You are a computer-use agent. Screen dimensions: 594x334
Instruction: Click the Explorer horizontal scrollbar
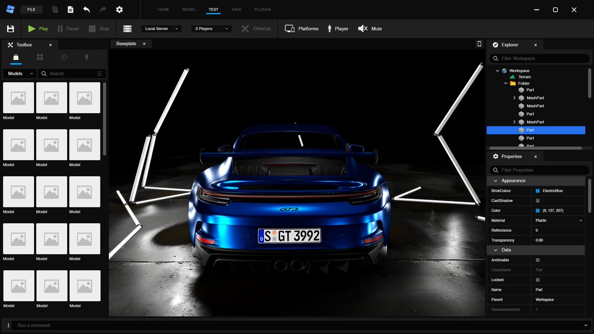[535, 148]
